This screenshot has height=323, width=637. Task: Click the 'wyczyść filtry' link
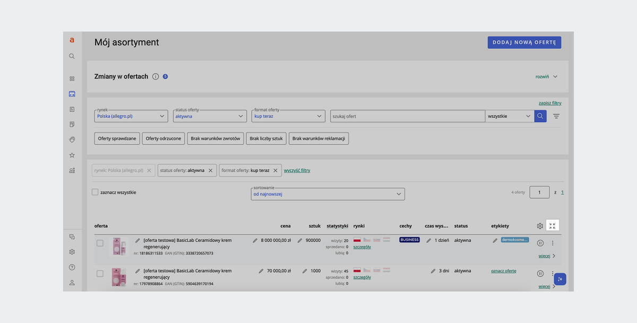[x=297, y=170]
